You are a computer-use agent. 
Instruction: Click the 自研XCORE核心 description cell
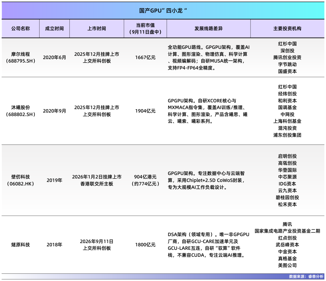[209, 111]
